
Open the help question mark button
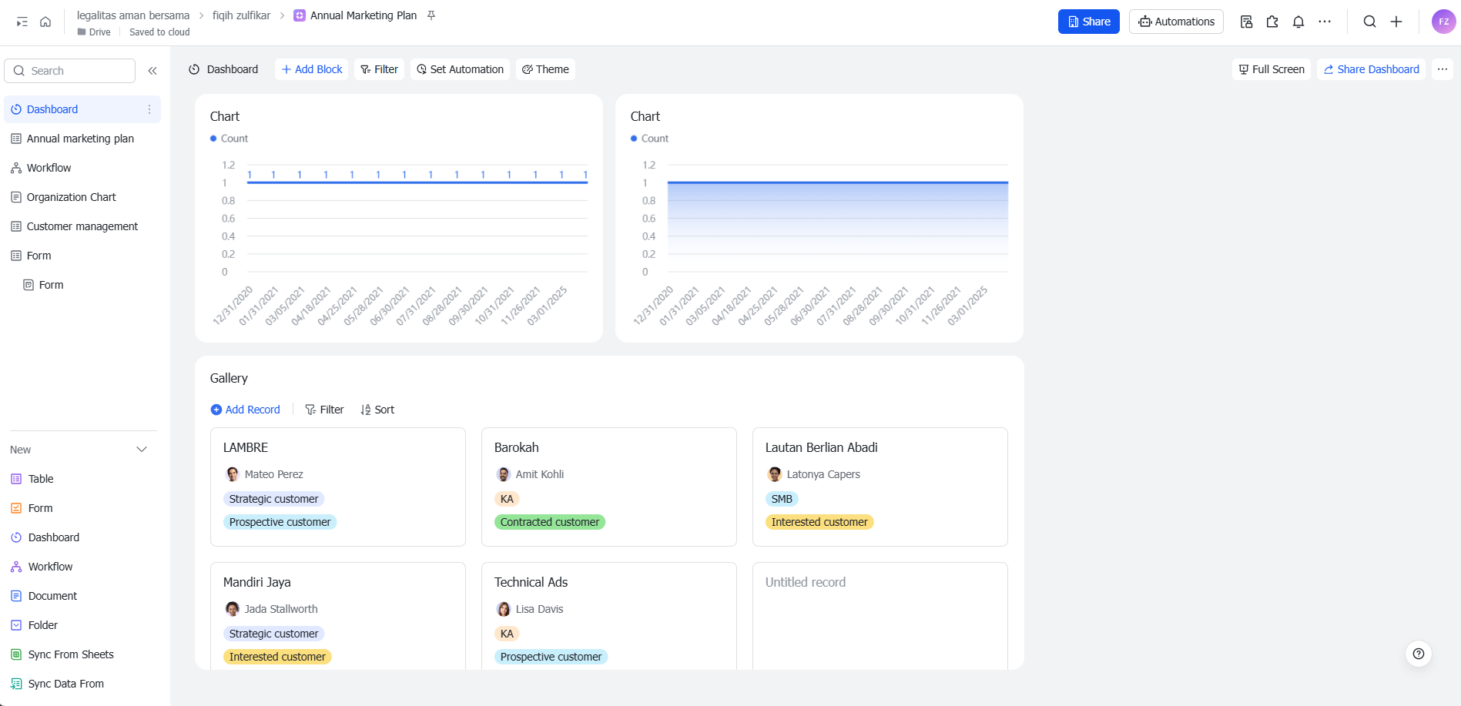1419,654
